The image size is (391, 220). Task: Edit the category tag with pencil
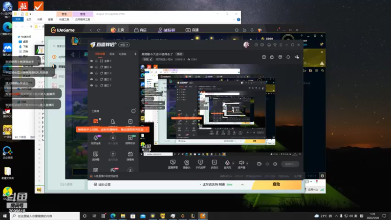pyautogui.click(x=148, y=59)
